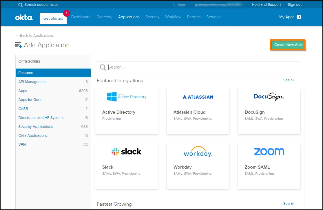Viewport: 323px width, 210px height.
Task: Click the DocuSign logo
Action: click(x=269, y=96)
